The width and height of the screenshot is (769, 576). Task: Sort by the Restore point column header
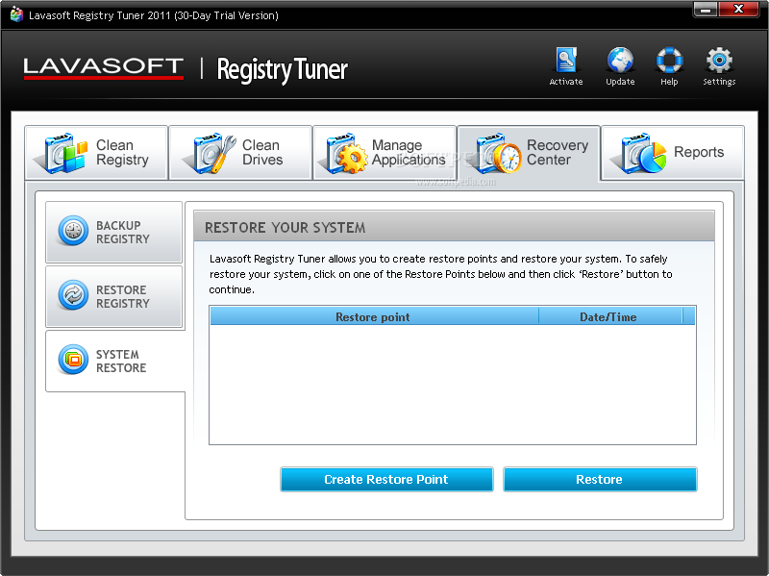(374, 317)
